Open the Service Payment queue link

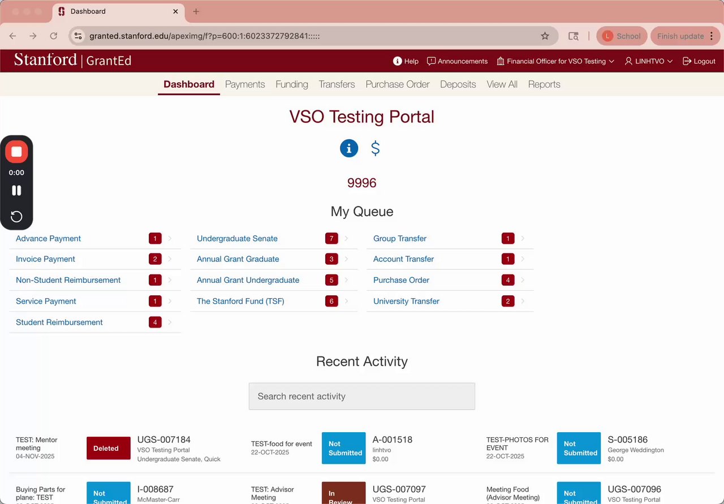click(x=46, y=301)
